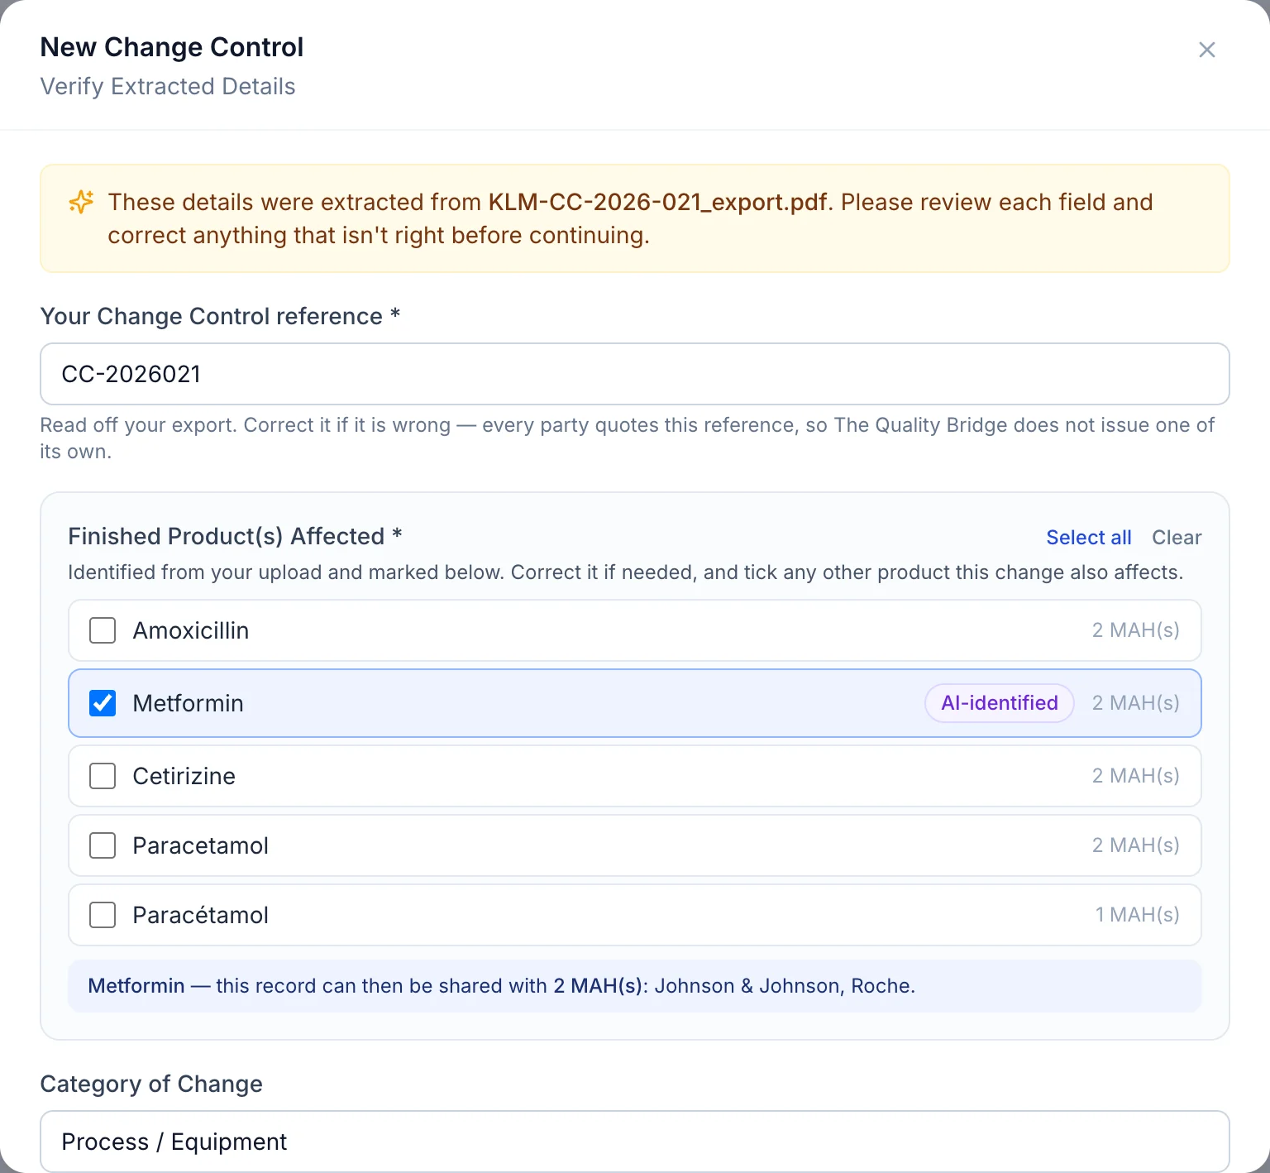Click the Amoxicillin product name
The image size is (1270, 1173).
191,630
